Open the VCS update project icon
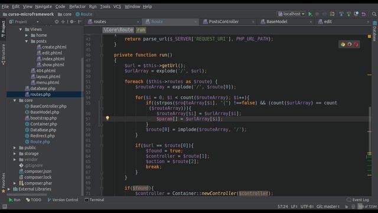 click(x=341, y=14)
